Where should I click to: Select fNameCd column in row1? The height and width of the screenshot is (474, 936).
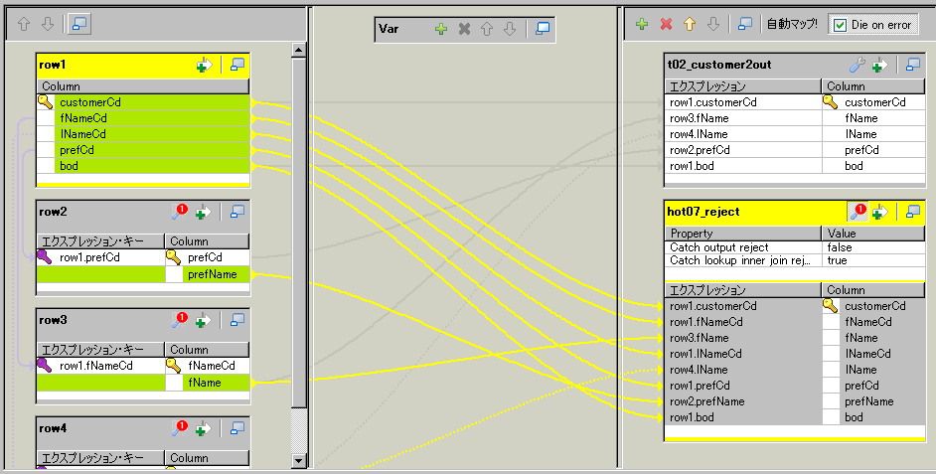[x=152, y=118]
